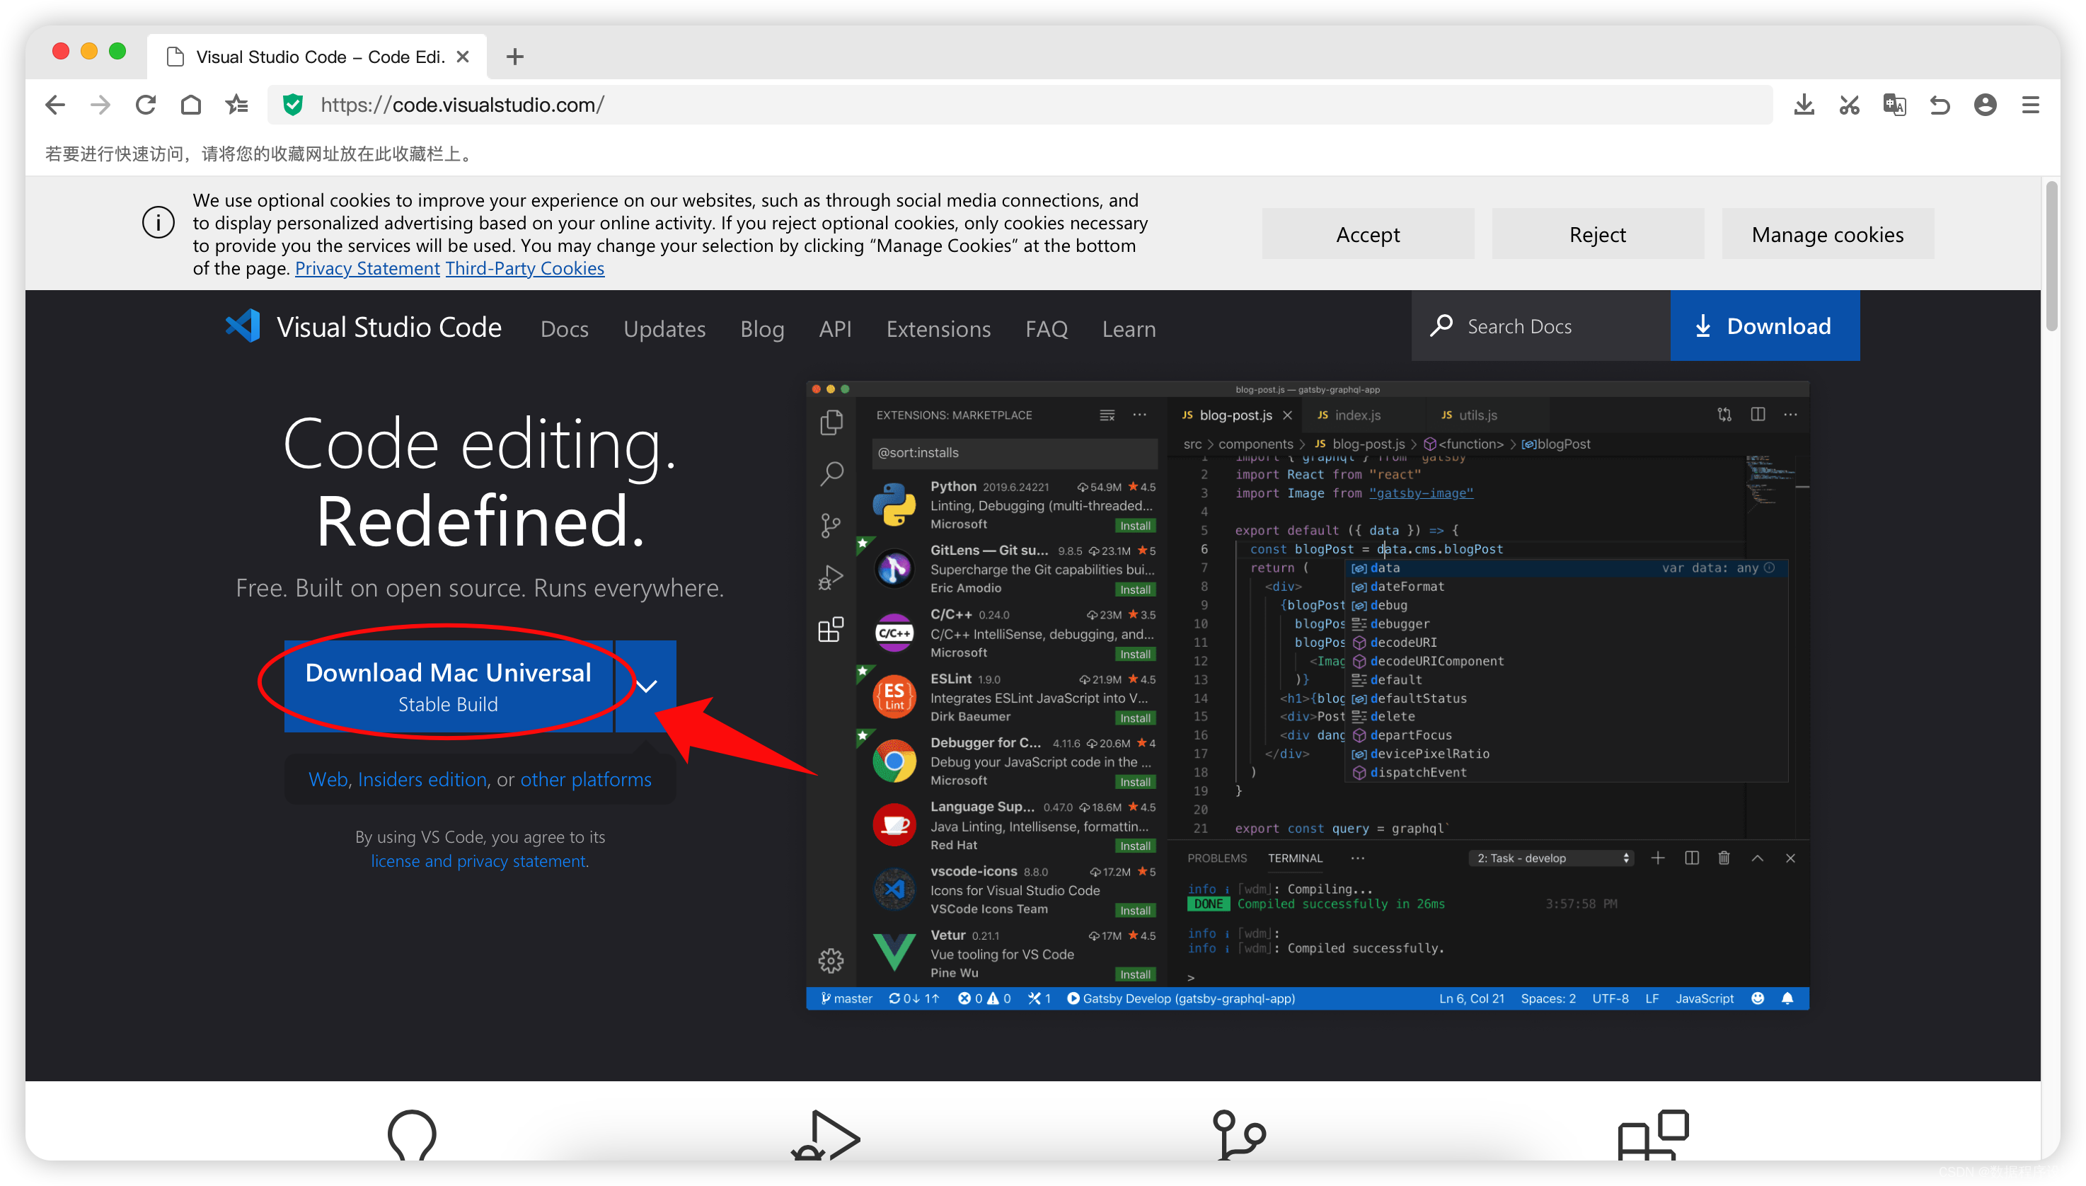Screen dimensions: 2086x1186
Task: Click the bookmark star list icon
Action: pos(237,105)
